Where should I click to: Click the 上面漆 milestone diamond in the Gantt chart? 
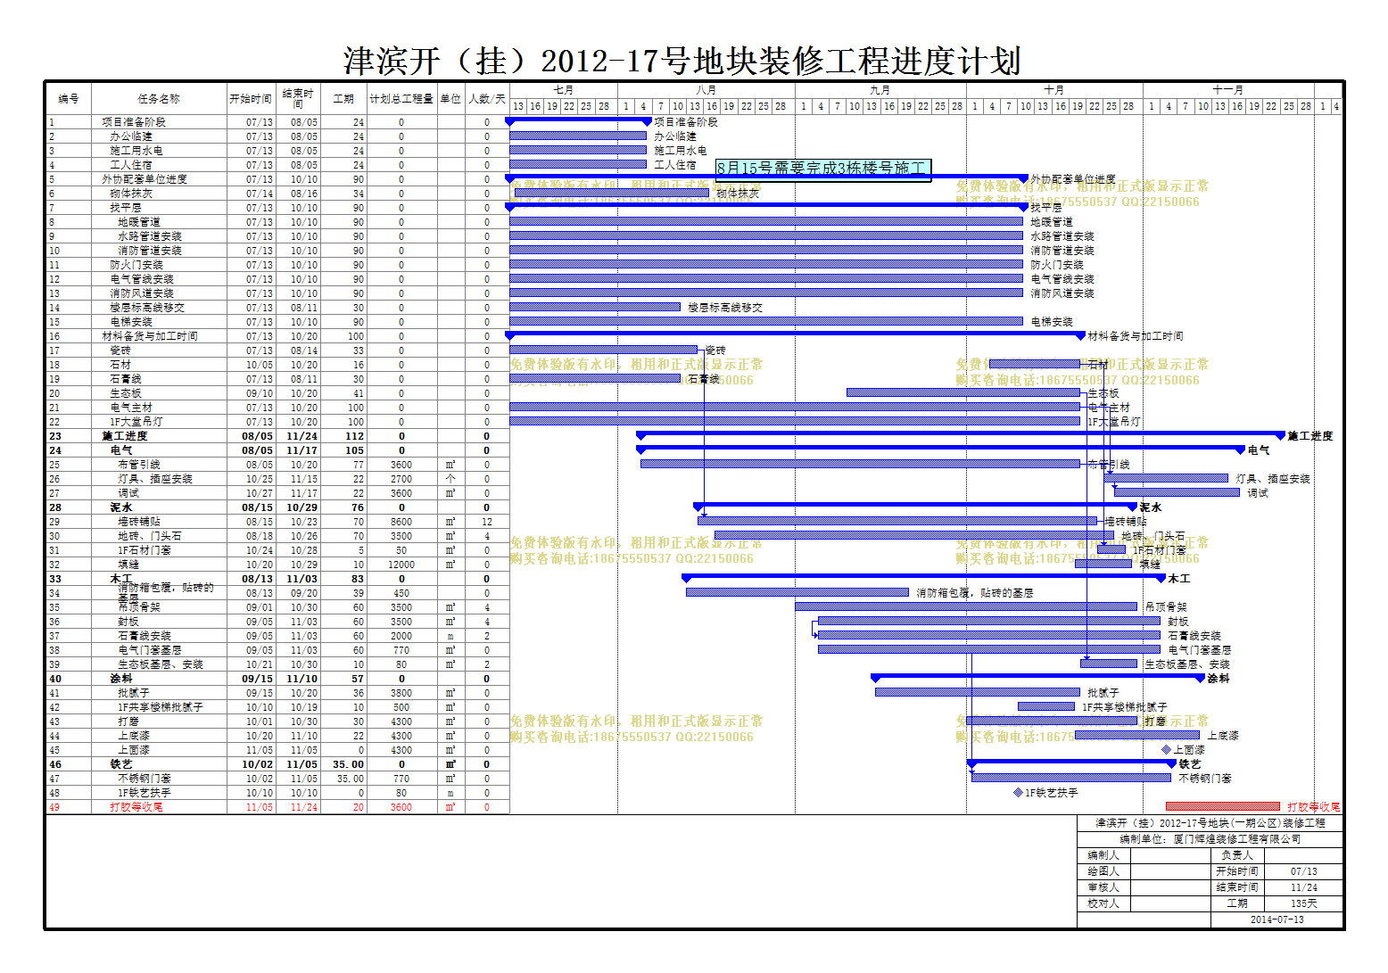pyautogui.click(x=1166, y=749)
